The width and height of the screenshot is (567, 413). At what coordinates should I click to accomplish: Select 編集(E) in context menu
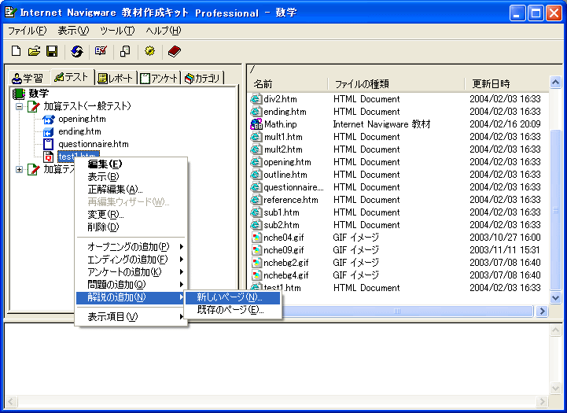click(x=131, y=164)
